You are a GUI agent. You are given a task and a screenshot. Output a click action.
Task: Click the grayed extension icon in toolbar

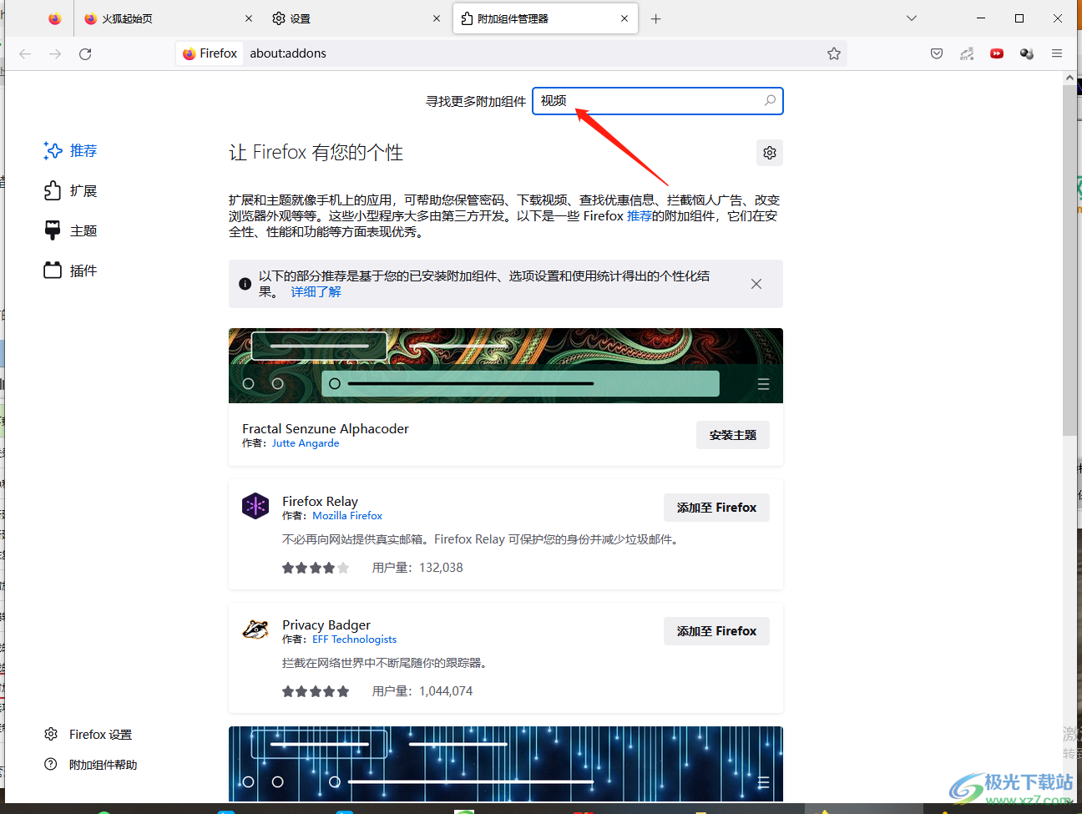pyautogui.click(x=967, y=53)
